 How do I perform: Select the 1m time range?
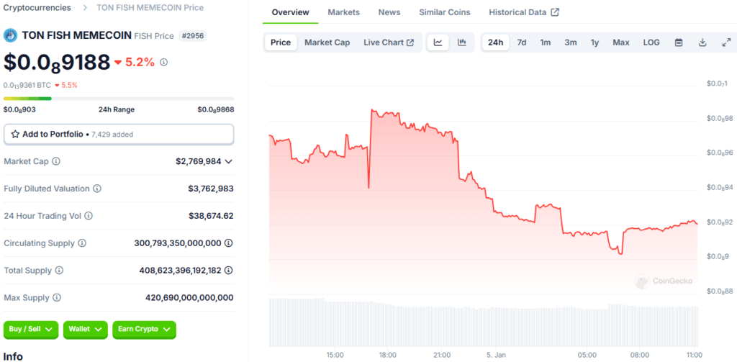tap(546, 42)
